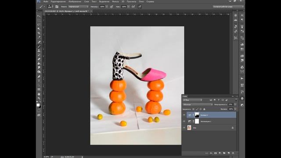Toggle the layer filtering on/off switch
Viewport: 281px width, 158px height.
236,100
